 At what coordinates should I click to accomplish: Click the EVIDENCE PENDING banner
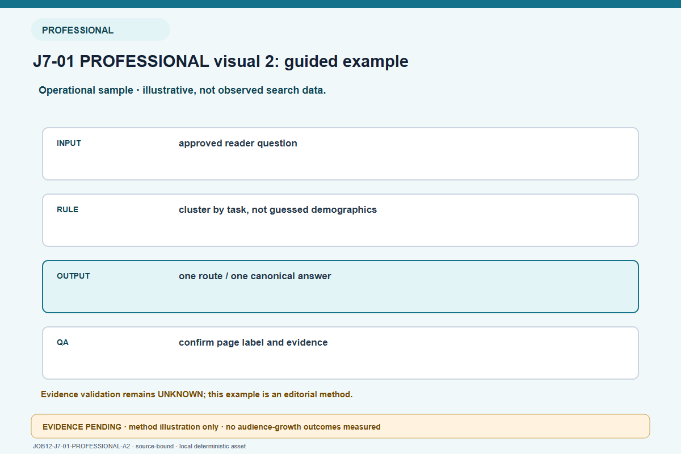tap(340, 426)
